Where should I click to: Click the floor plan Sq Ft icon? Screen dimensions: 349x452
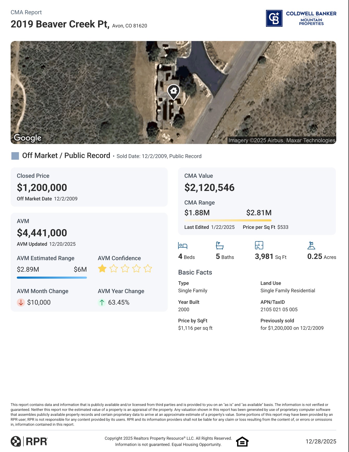[259, 245]
